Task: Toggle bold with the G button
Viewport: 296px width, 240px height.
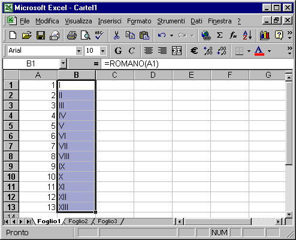Action: pos(118,51)
